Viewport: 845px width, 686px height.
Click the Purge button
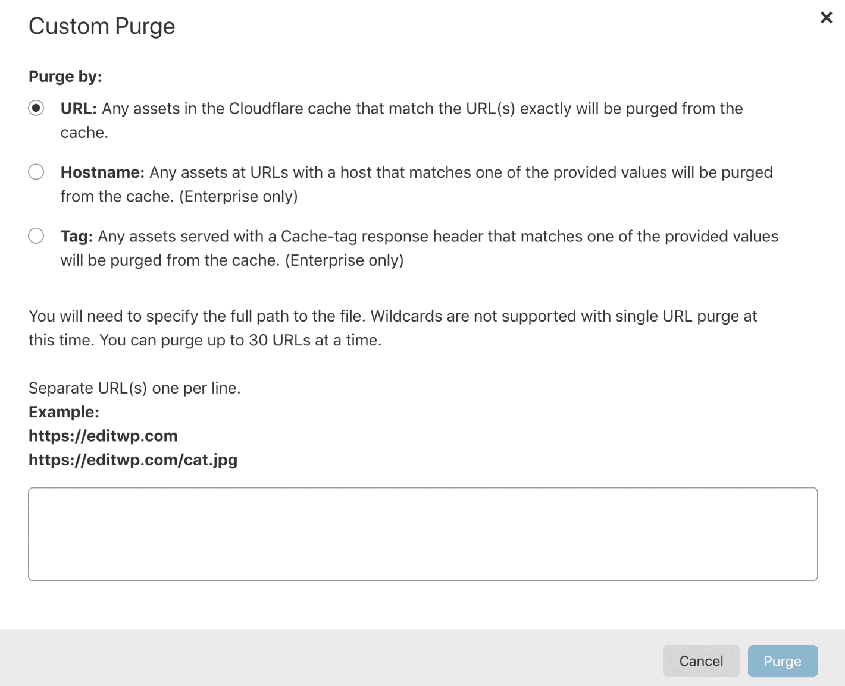click(x=783, y=660)
